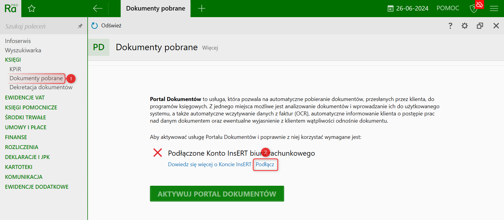
Task: Switch to the Dokumenty pobrane tab
Action: click(155, 8)
